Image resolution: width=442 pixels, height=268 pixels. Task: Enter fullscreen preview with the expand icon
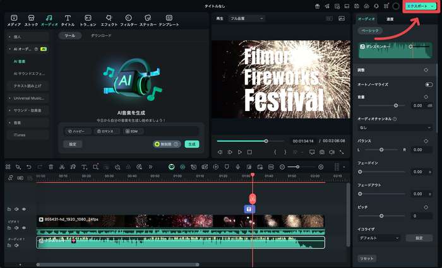tap(342, 152)
